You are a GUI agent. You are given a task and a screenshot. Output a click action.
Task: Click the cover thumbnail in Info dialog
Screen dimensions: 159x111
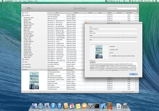point(99,52)
